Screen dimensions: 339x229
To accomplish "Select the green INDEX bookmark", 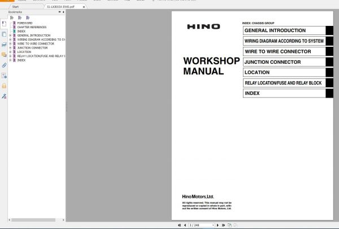I will (21, 31).
